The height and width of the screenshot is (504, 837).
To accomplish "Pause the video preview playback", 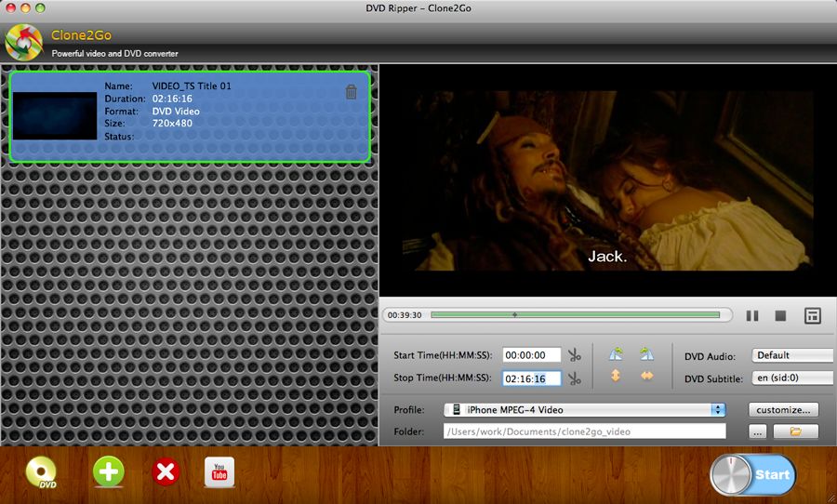I will 752,315.
